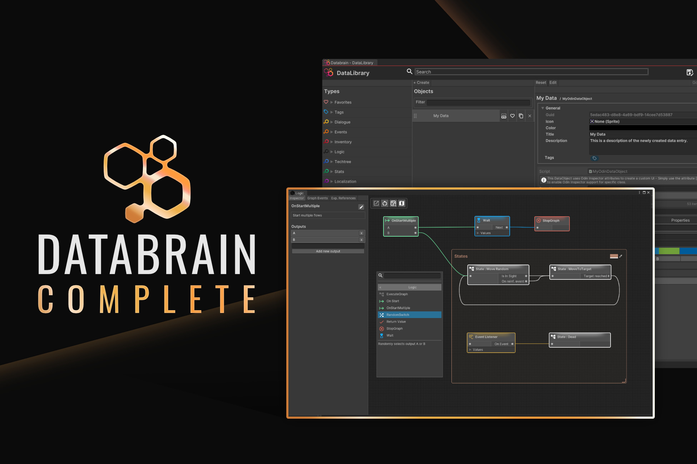Click the refresh graph icon in Logic toolbar

[x=385, y=203]
